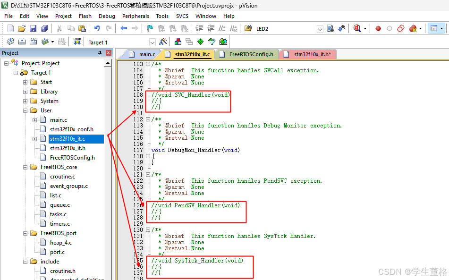Insert breakpoint red dot icon
The width and height of the screenshot is (449, 280).
378,28
